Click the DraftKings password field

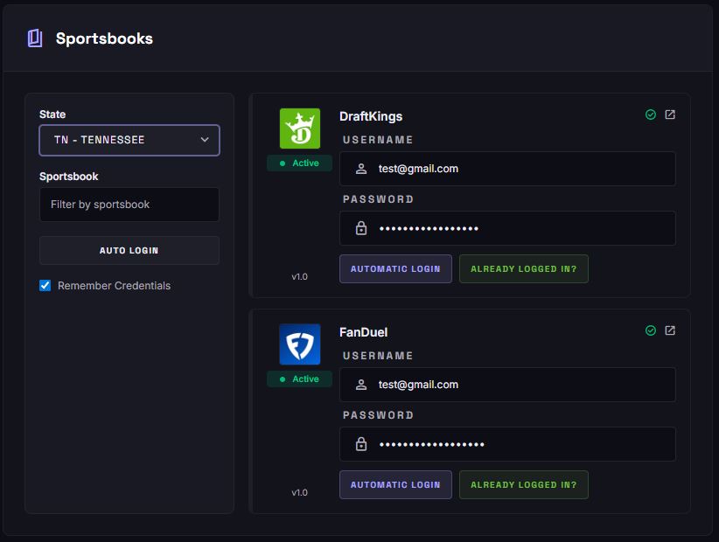(507, 228)
